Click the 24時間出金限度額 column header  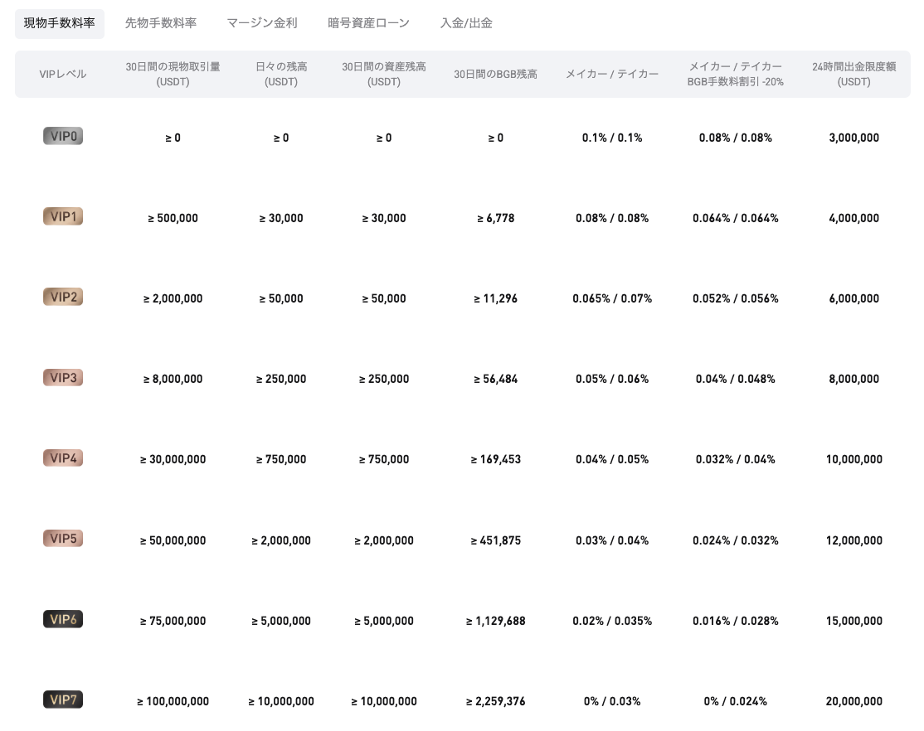click(x=854, y=74)
